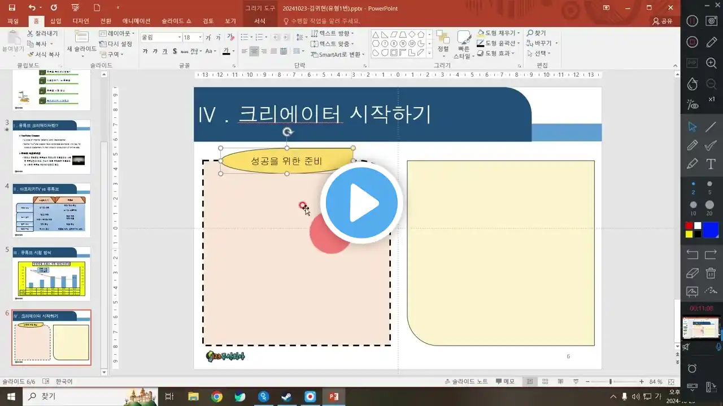The width and height of the screenshot is (723, 406).
Task: Zoom in with the recorder magnifier
Action: tap(711, 63)
